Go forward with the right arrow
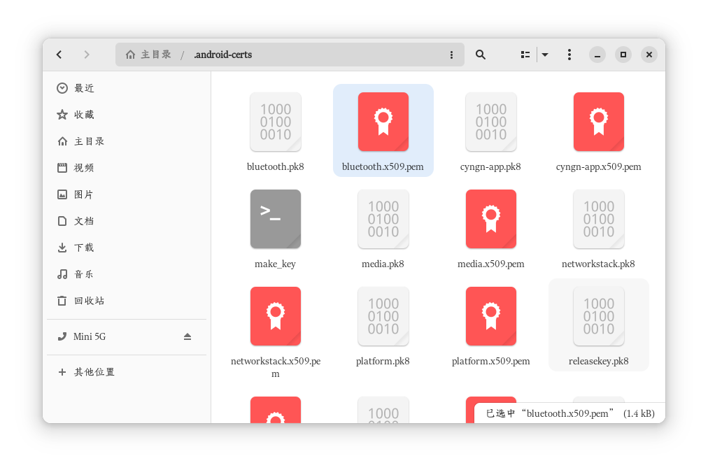 [87, 55]
